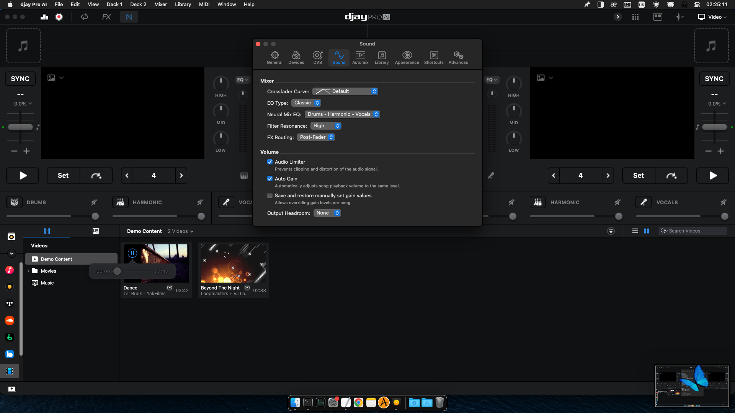735x413 pixels.
Task: Pause the Dance video preview
Action: 132,253
